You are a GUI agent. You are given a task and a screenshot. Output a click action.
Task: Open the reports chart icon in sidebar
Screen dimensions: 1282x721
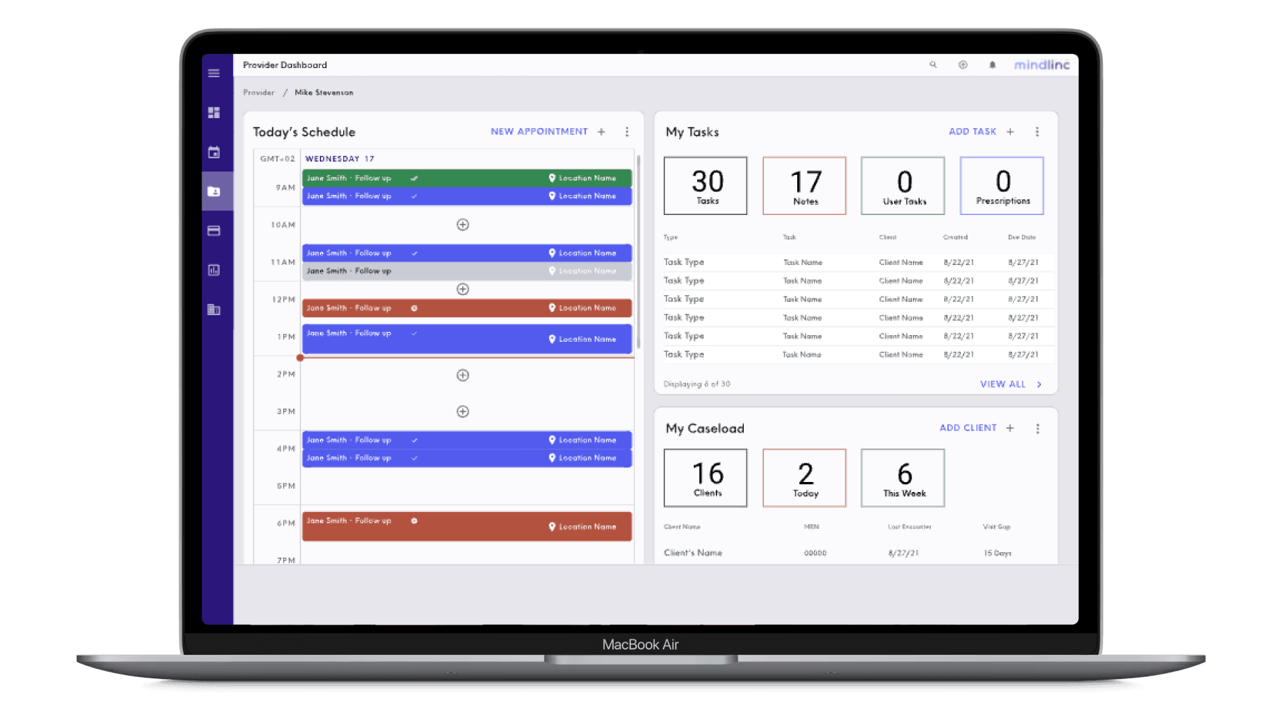[214, 270]
